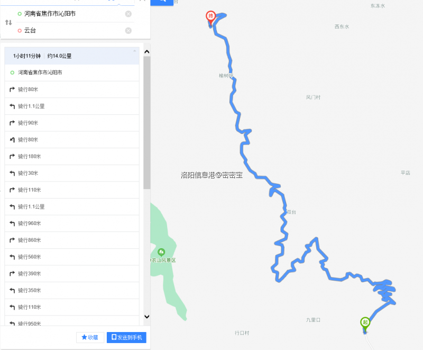Move the route list down with arrow
The width and height of the screenshot is (423, 350).
coord(147,317)
